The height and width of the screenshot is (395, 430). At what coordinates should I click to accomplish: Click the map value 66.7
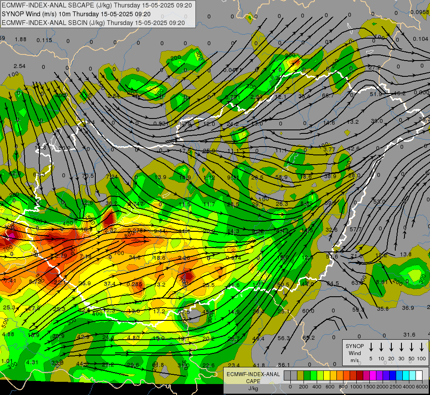[x=328, y=95]
